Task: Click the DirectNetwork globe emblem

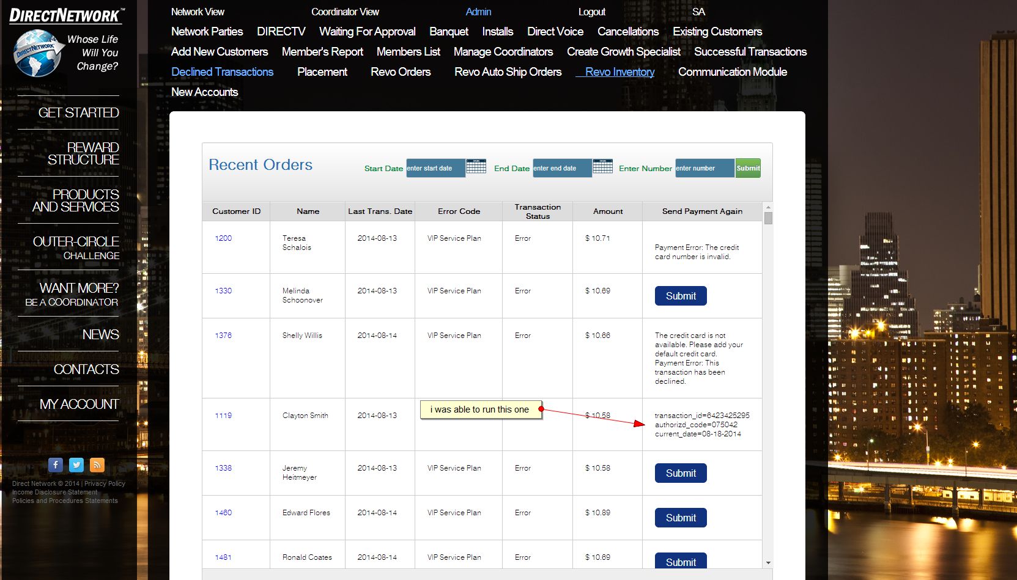Action: tap(38, 53)
